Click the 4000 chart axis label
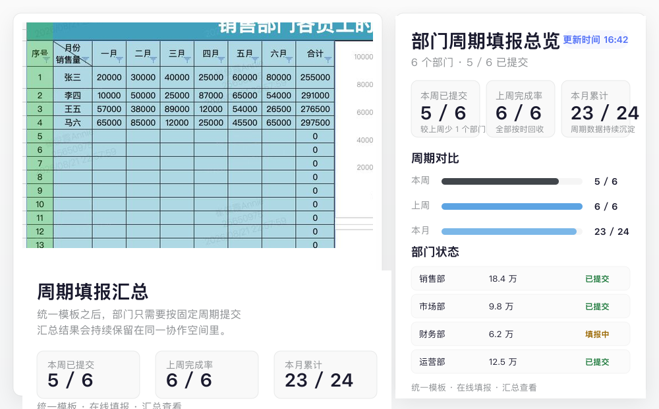659x409 pixels. tap(365, 140)
